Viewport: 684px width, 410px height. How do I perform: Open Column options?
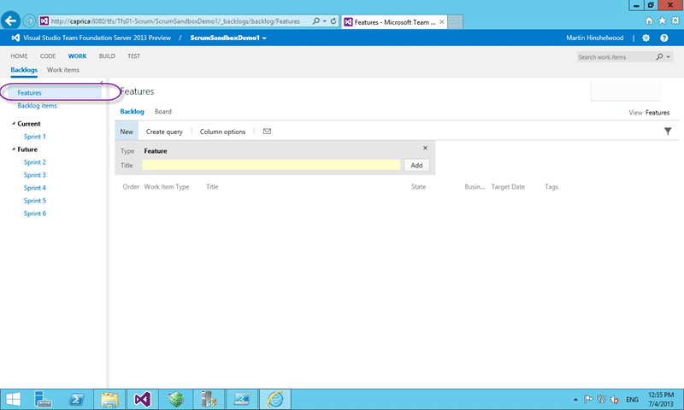tap(222, 132)
